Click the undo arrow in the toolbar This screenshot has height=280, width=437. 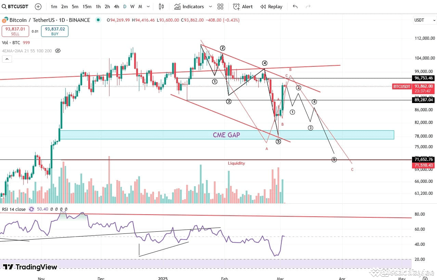coord(295,7)
